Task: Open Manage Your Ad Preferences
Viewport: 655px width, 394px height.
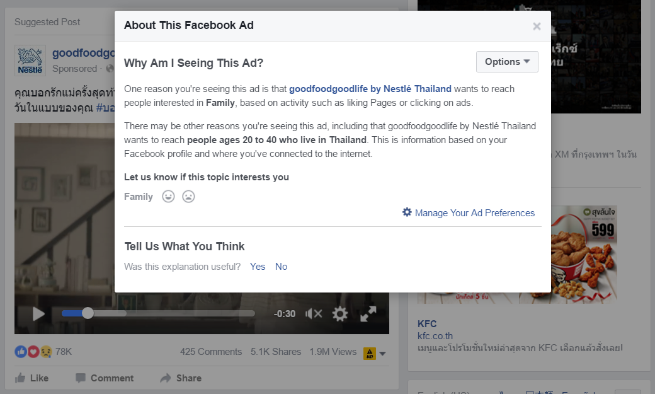Action: tap(474, 213)
